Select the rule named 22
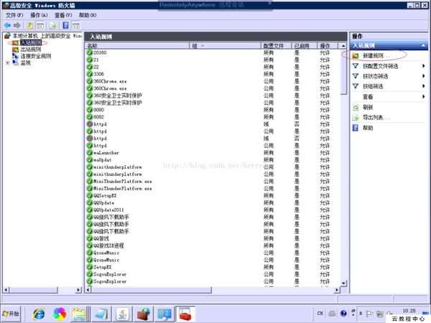 point(96,67)
